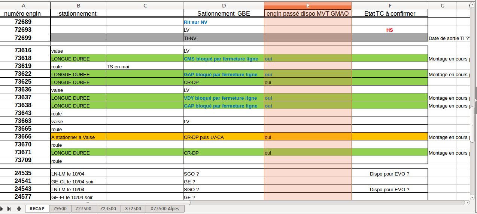The image size is (477, 214).
Task: Switch to the RECAP sheet tab
Action: click(37, 209)
